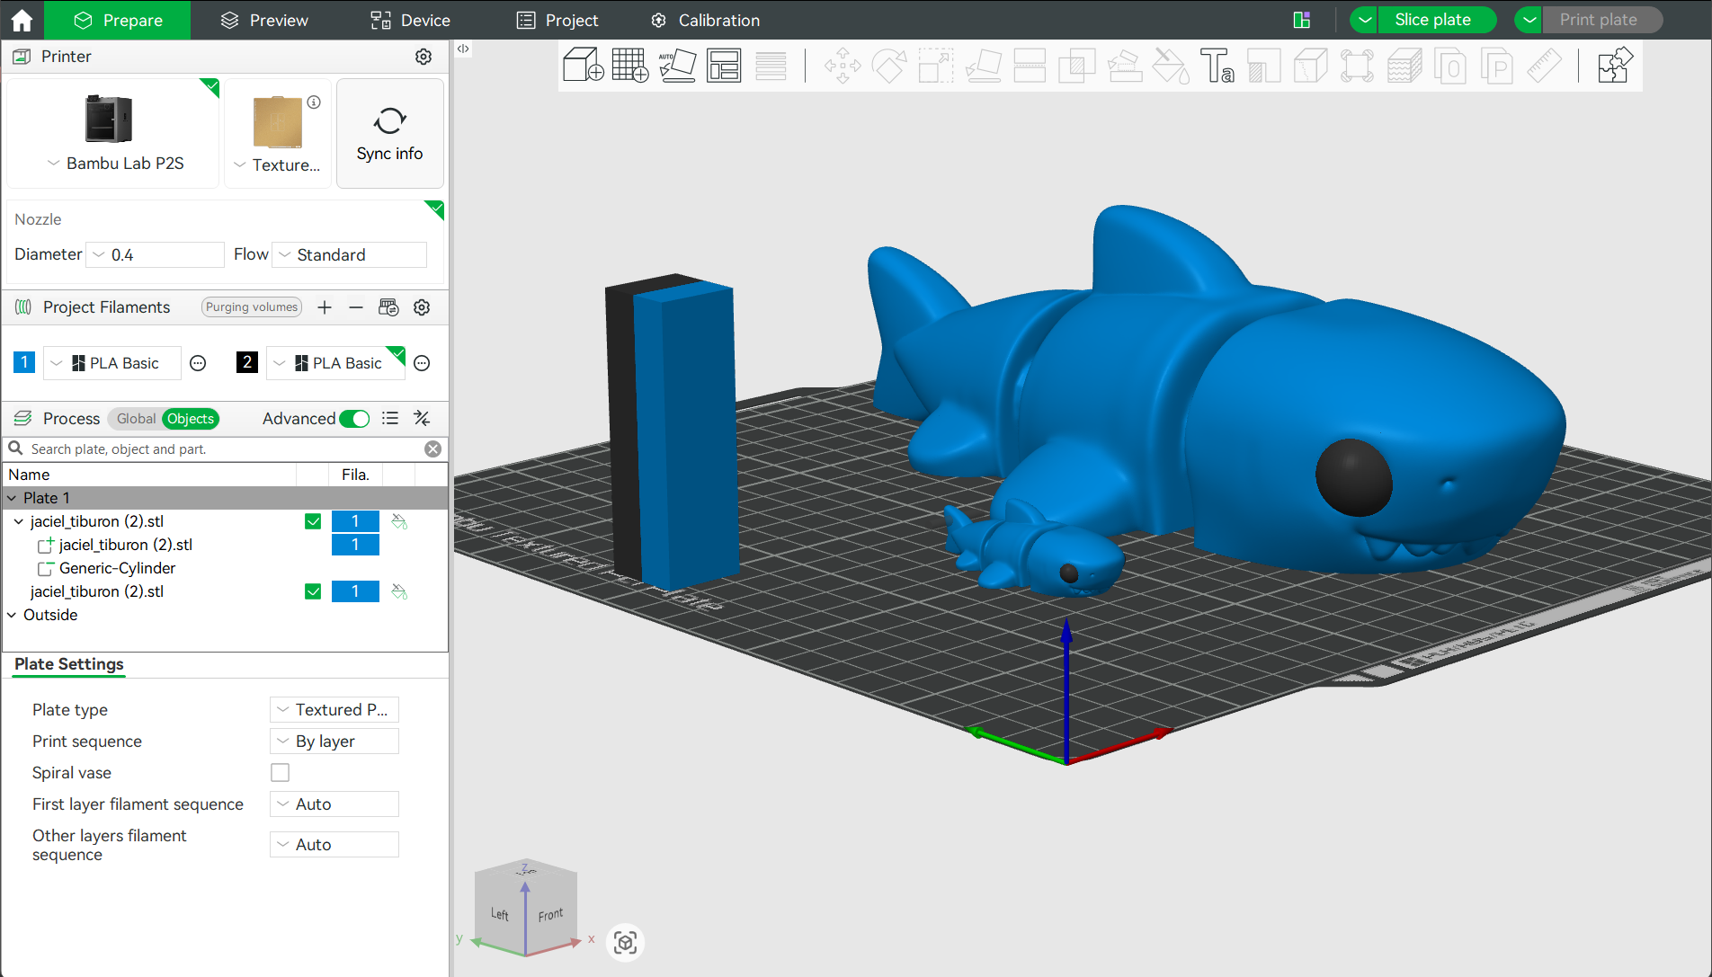Image resolution: width=1712 pixels, height=977 pixels.
Task: Select the Add model cube icon
Action: click(583, 66)
